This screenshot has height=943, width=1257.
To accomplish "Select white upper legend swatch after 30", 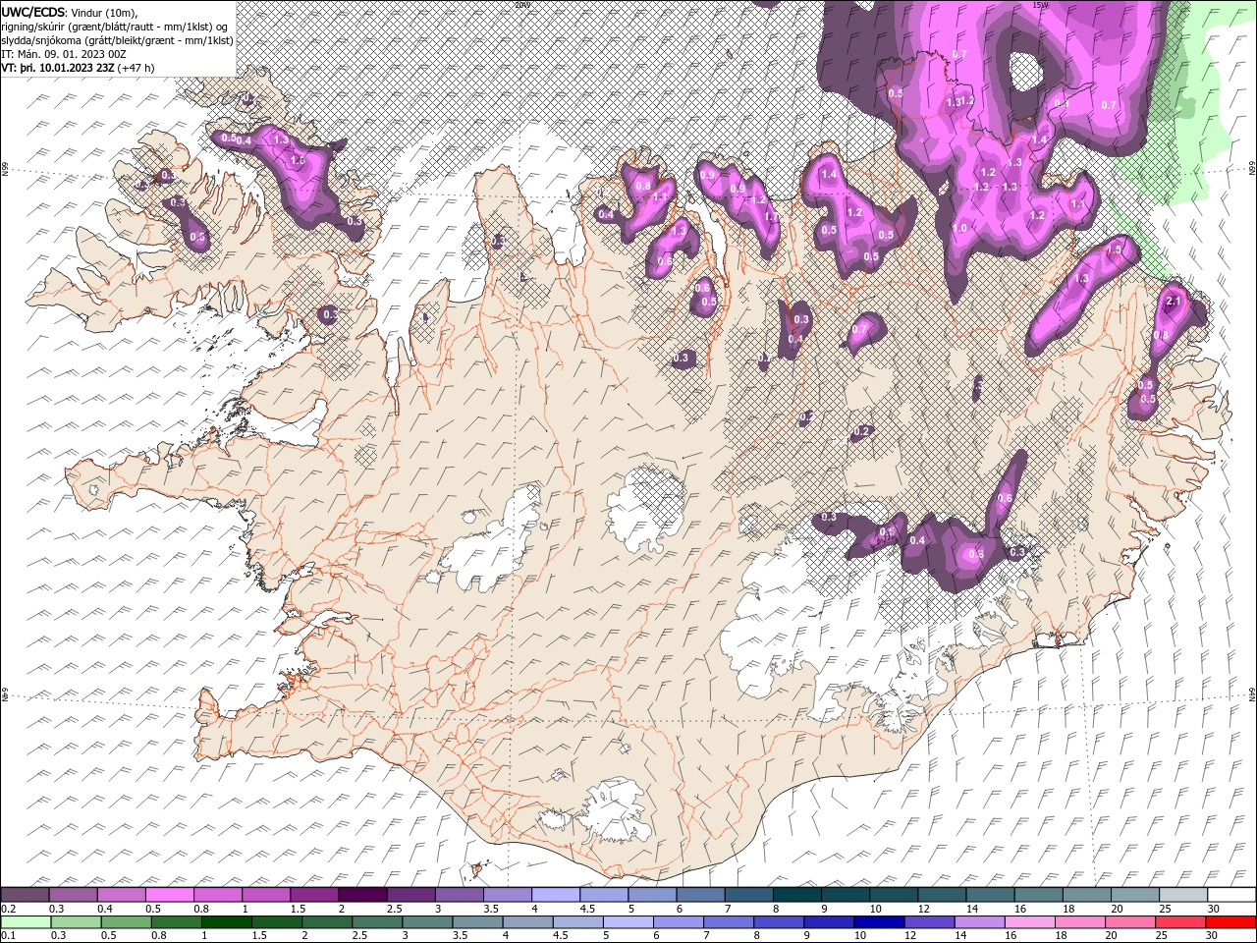I will coord(1230,895).
